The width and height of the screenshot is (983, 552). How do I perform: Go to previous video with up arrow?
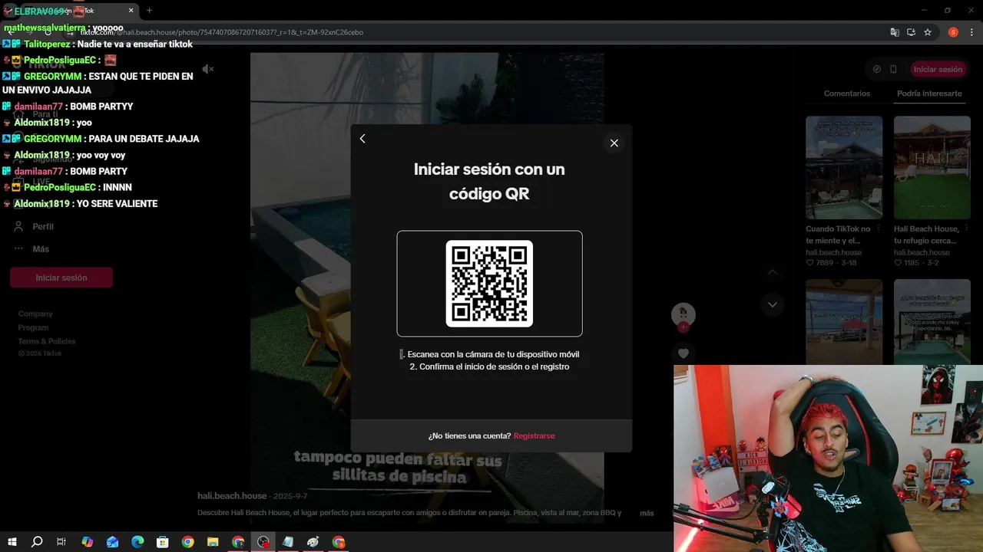[773, 272]
